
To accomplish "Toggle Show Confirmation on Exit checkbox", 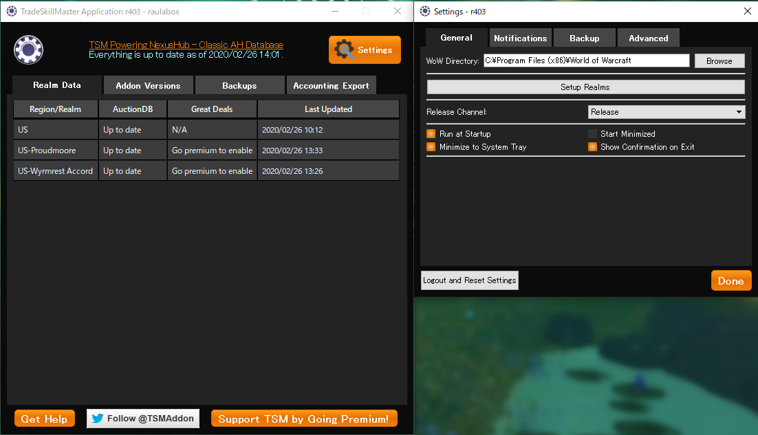I will 592,147.
